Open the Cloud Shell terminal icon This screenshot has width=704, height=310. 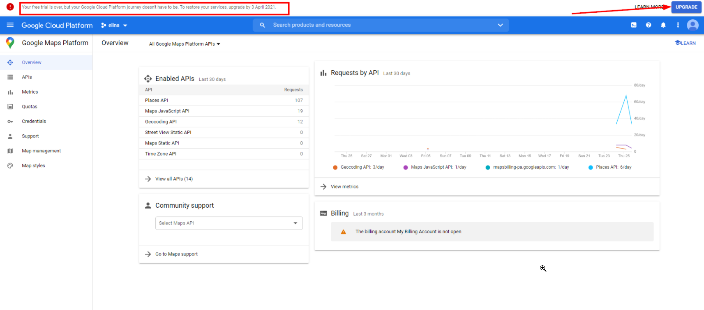(634, 25)
